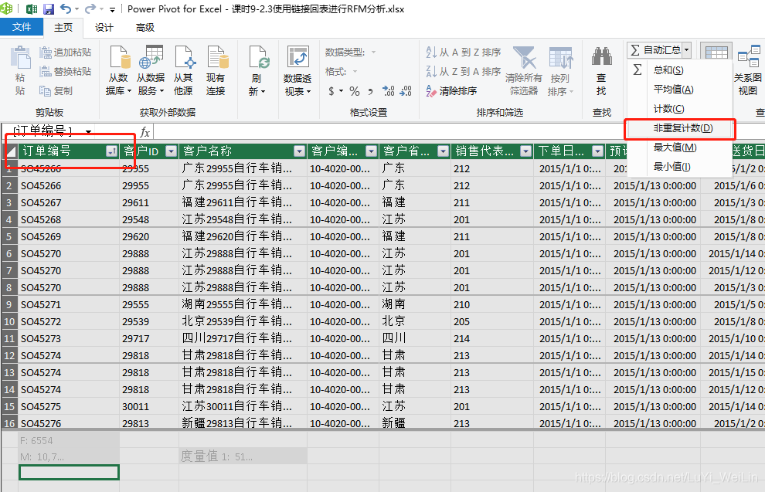The image size is (765, 492).
Task: Apply percentage format icon
Action: pyautogui.click(x=355, y=90)
